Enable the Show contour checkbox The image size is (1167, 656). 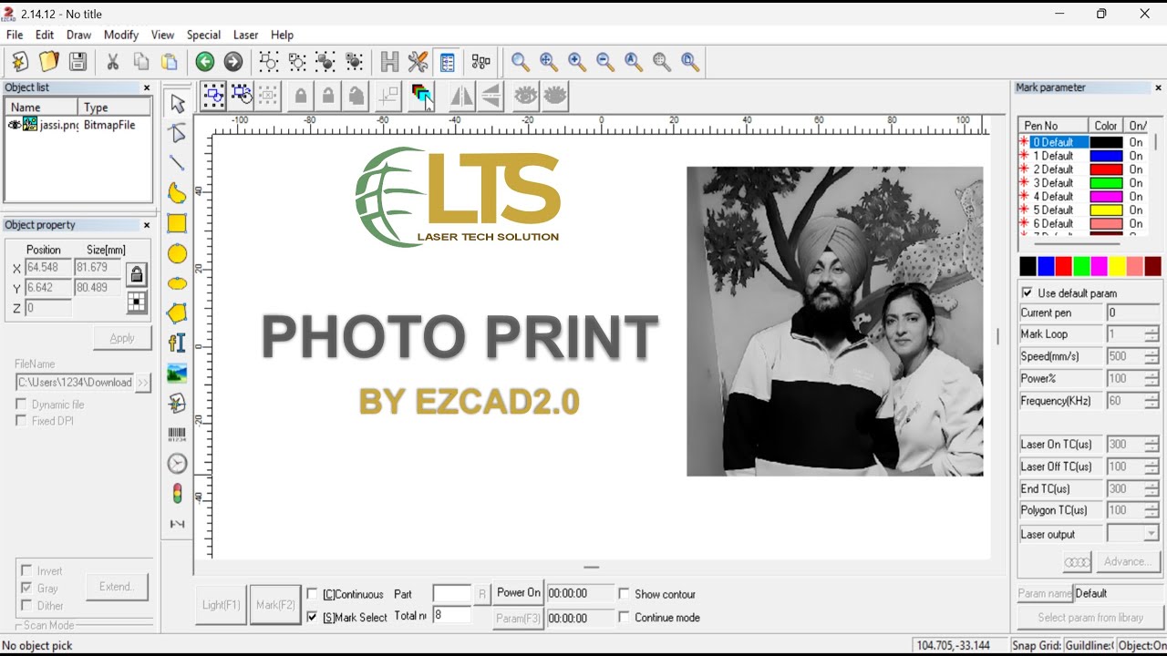[625, 594]
